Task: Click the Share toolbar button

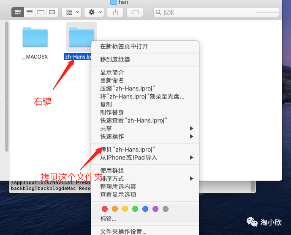Action: tap(115, 12)
